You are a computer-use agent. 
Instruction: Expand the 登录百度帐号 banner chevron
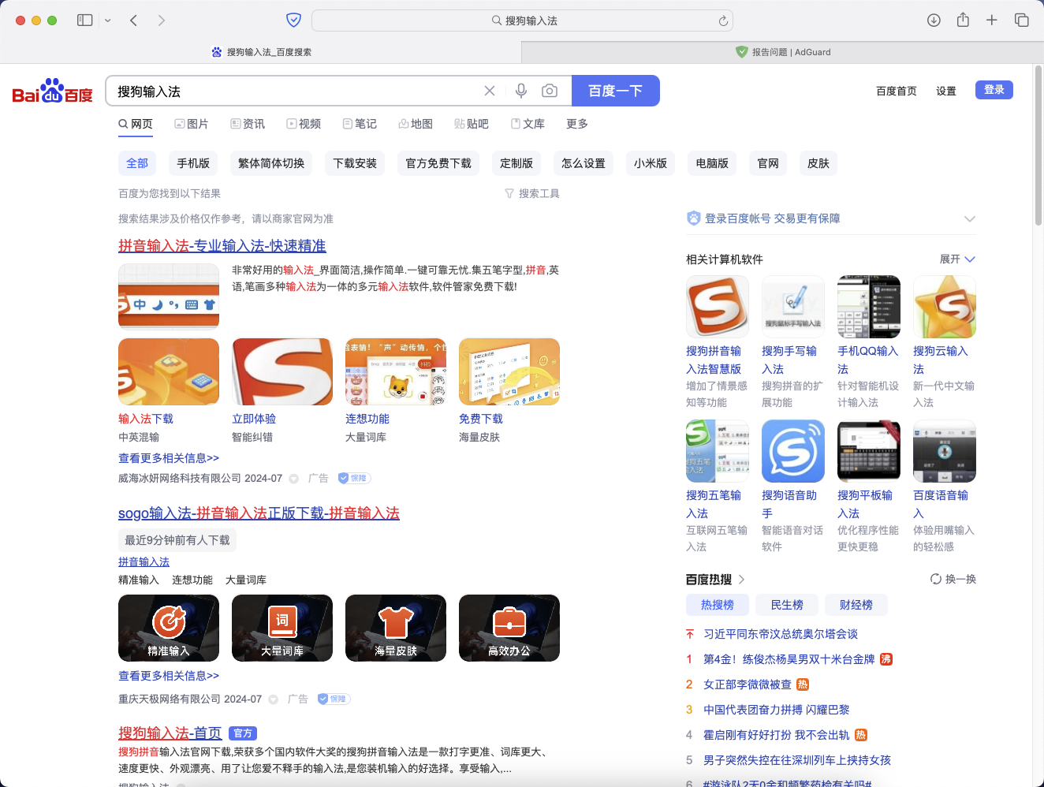[970, 218]
